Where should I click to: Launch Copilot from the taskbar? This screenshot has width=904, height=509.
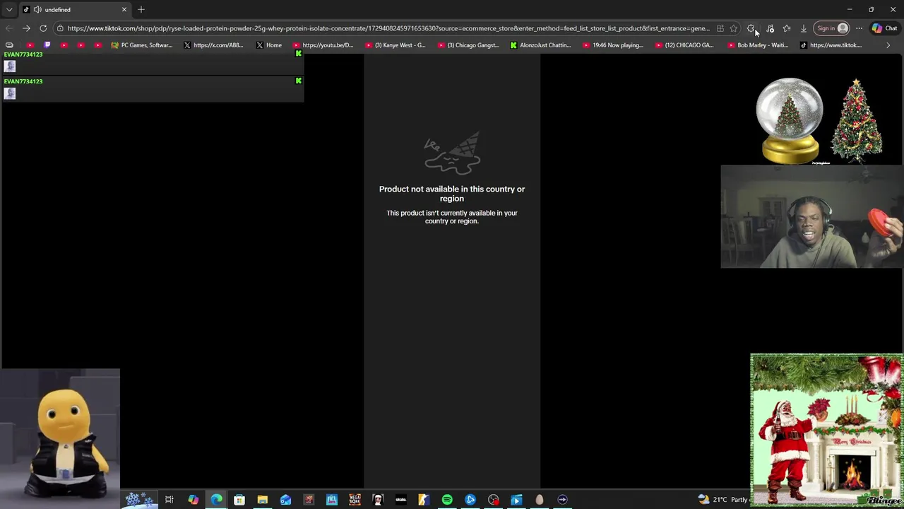pyautogui.click(x=193, y=500)
